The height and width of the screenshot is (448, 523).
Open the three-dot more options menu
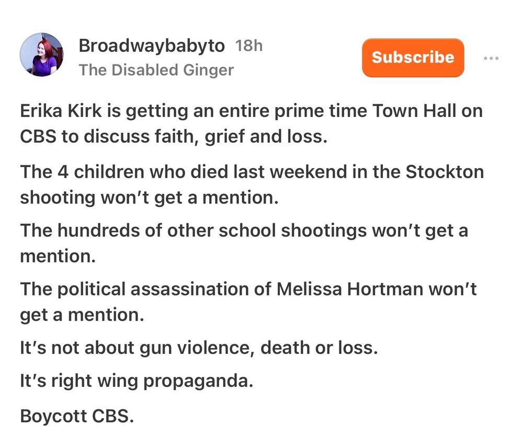click(x=491, y=58)
